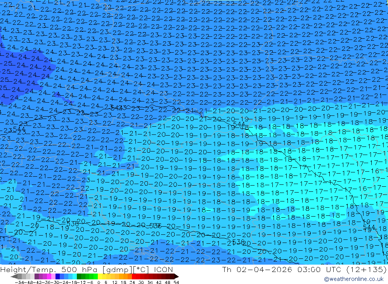Click the dark maroon right arrow end of scale
This screenshot has height=284, width=388.
(x=177, y=277)
